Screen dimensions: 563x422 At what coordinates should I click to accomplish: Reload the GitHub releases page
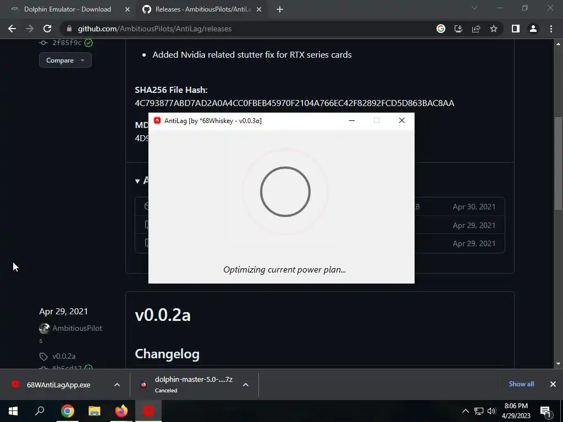click(47, 29)
